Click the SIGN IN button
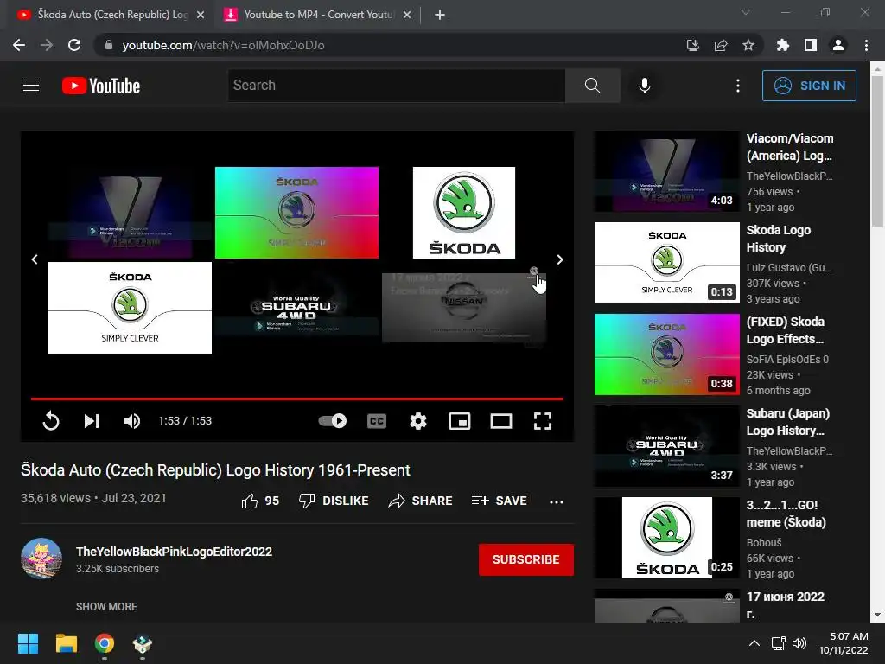 click(x=809, y=86)
